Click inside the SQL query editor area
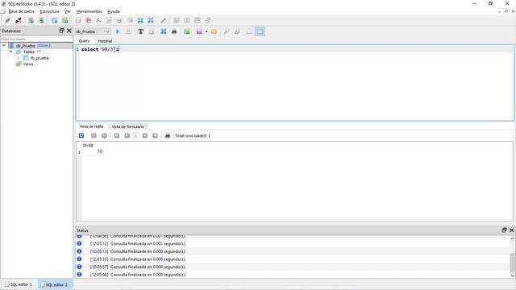516x290 pixels. click(295, 83)
